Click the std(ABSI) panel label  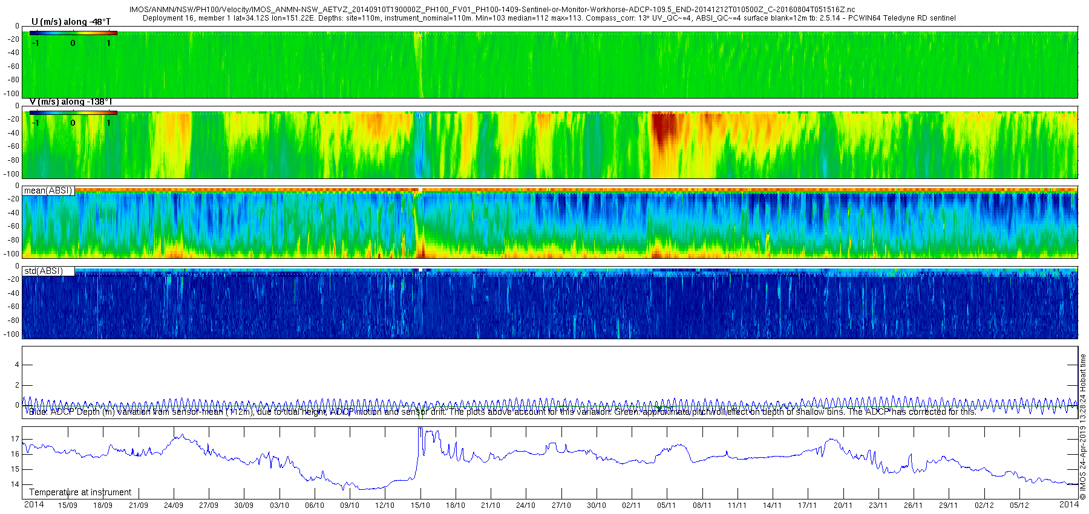click(x=44, y=271)
